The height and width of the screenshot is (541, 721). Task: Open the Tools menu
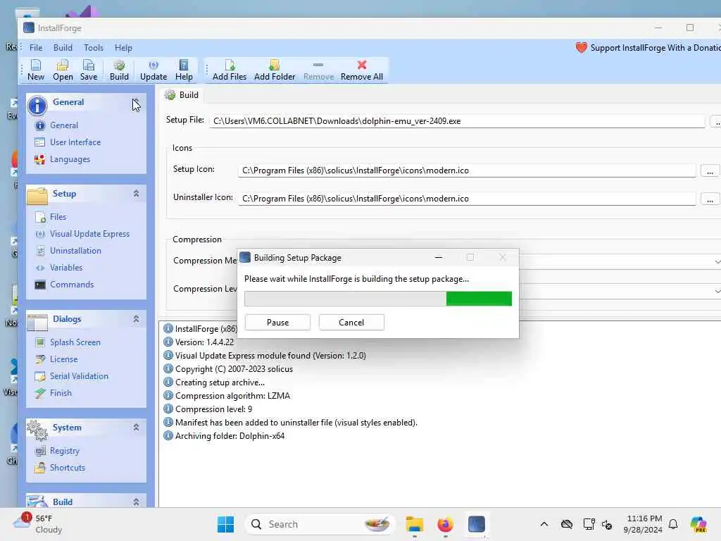coord(94,48)
